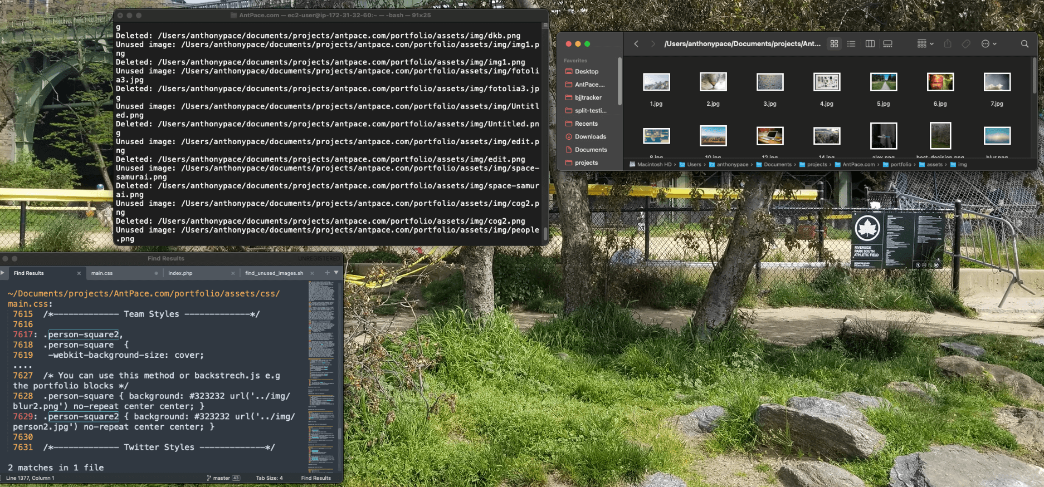This screenshot has height=487, width=1044.
Task: Click the Finder folder path title
Action: click(742, 44)
